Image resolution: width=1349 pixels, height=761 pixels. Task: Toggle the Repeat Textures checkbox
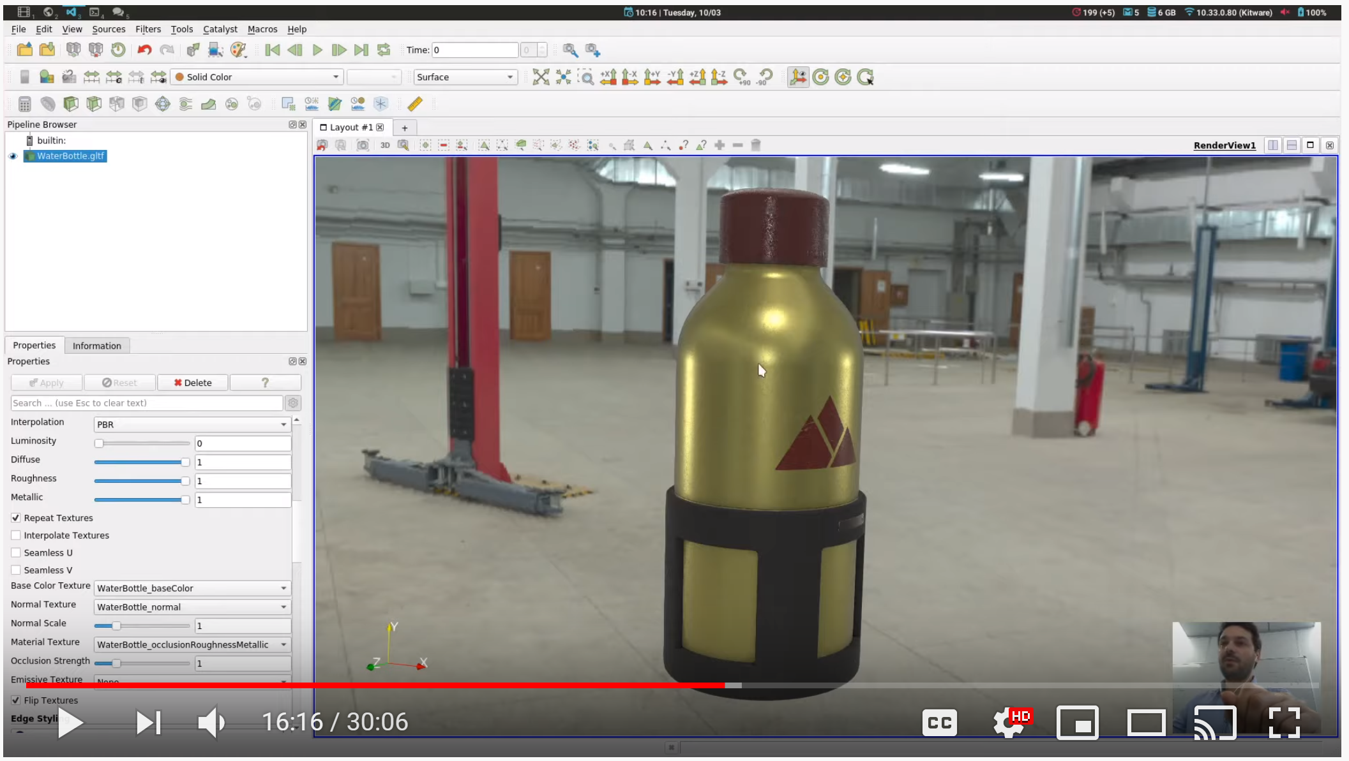[16, 518]
